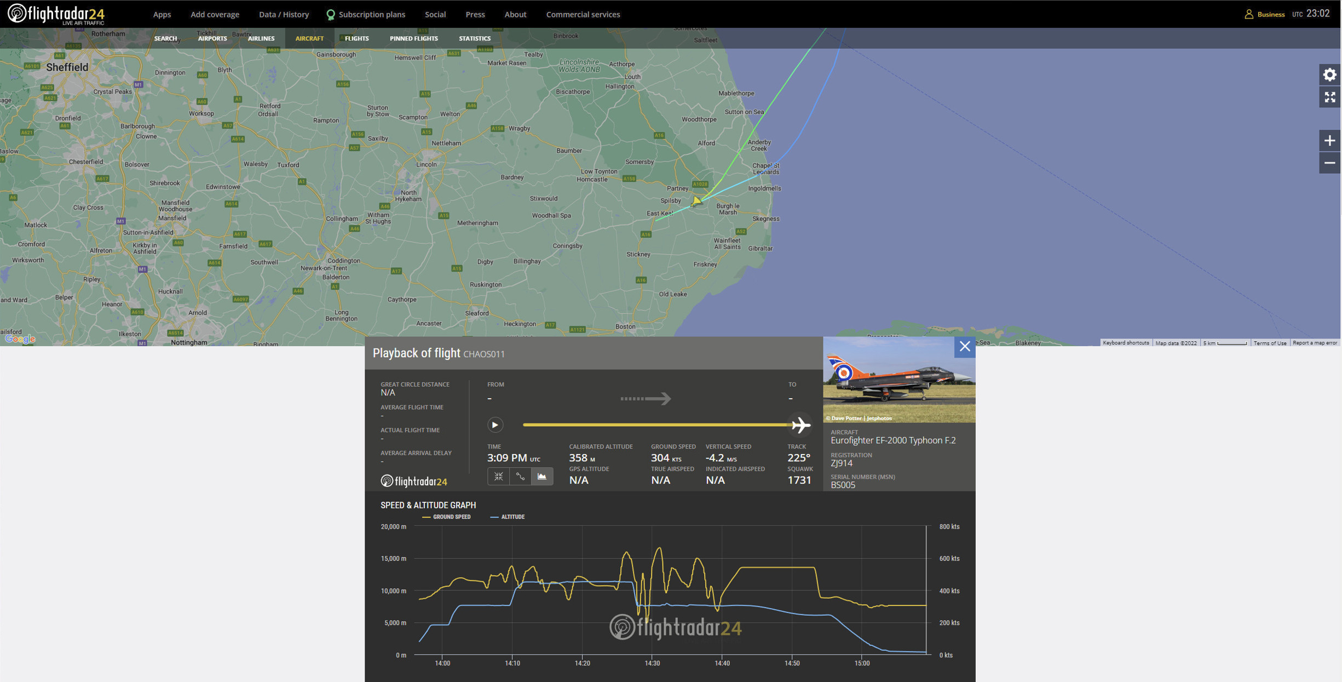Close the flight playback panel
This screenshot has height=682, width=1342.
964,347
